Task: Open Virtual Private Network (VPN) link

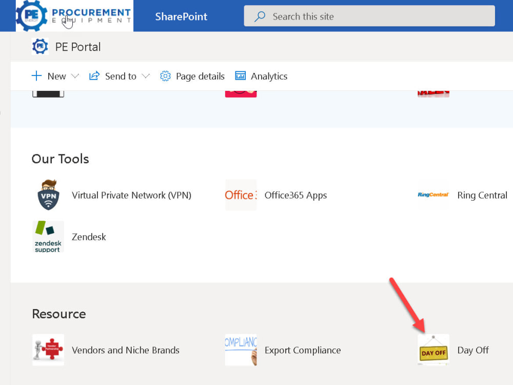Action: click(x=131, y=195)
